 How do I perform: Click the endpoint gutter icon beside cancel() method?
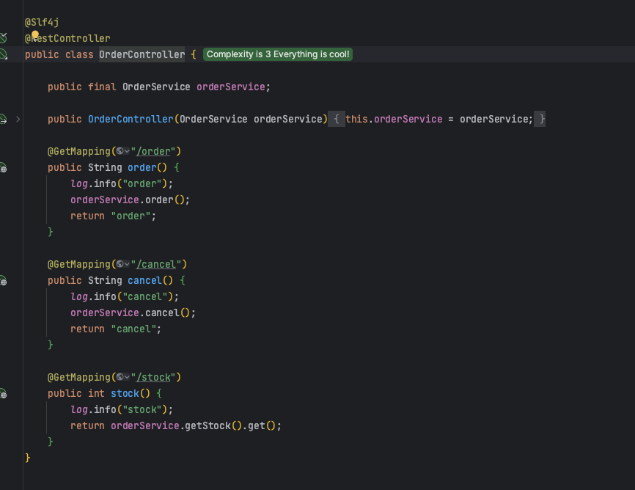click(3, 280)
